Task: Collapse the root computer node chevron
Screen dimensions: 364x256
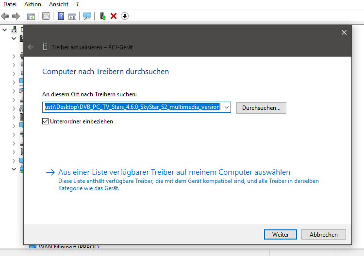Action: point(5,30)
